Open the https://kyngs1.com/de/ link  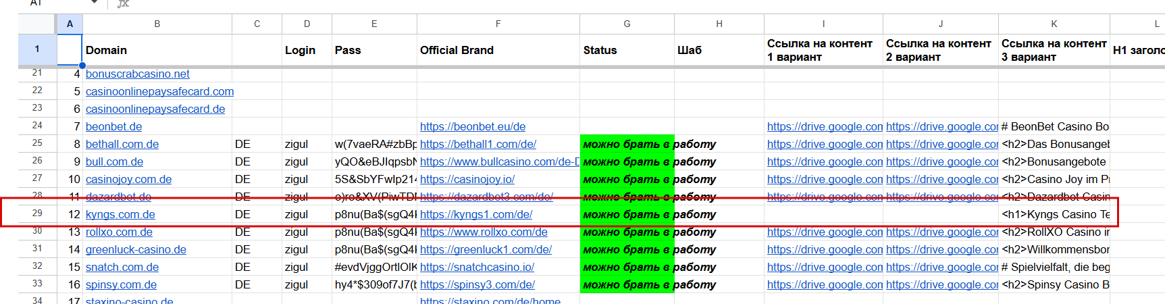476,214
